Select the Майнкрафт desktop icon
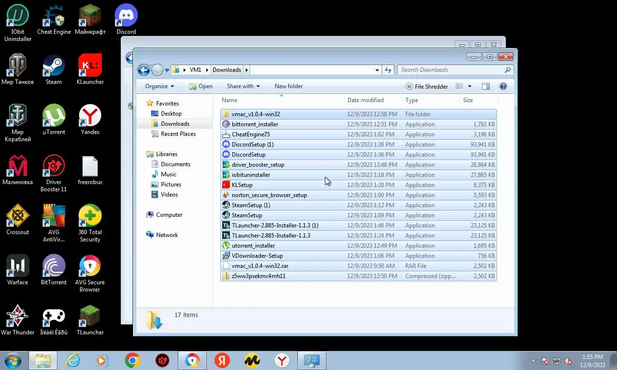 click(x=90, y=20)
